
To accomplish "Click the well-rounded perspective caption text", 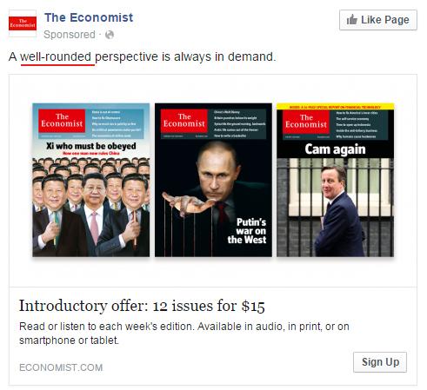I will point(142,56).
